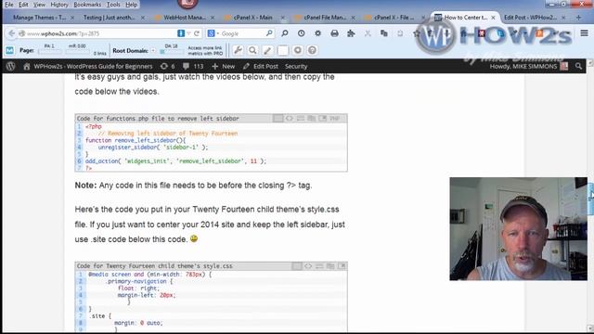Open the Add-ons puzzle piece icon
Viewport: 594px width, 334px height.
pos(351,33)
